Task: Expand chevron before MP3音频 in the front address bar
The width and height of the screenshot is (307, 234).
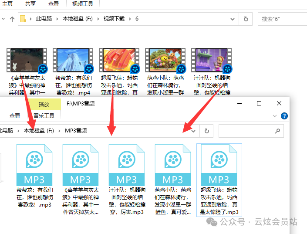Action: [x=59, y=131]
